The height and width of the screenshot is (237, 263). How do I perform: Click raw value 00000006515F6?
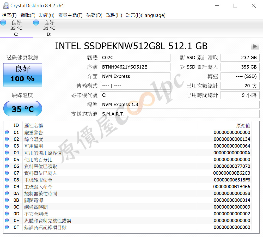(x=232, y=180)
